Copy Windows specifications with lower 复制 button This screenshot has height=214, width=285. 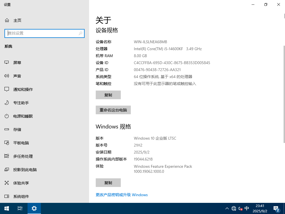(108, 183)
